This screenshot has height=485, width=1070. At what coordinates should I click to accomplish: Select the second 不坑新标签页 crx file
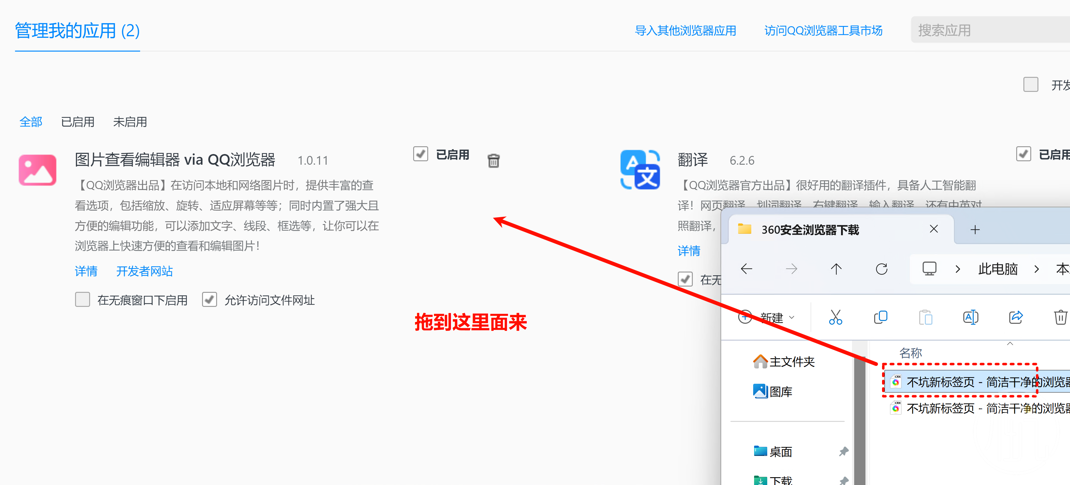point(979,408)
